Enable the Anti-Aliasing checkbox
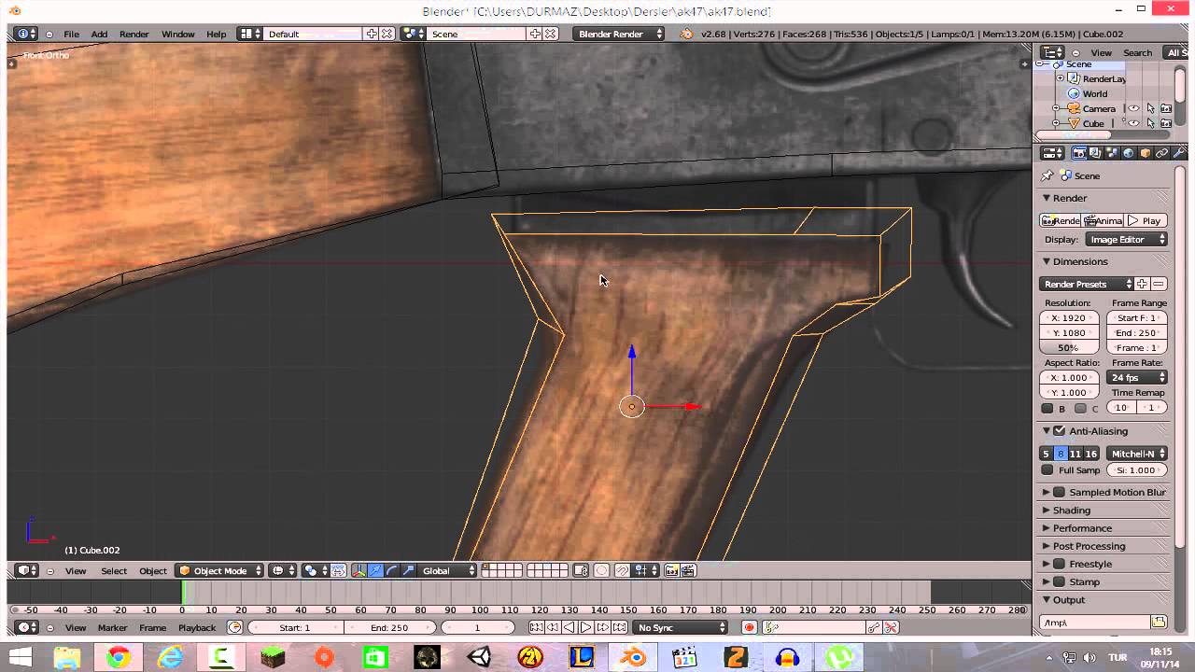The width and height of the screenshot is (1195, 672). click(x=1060, y=431)
